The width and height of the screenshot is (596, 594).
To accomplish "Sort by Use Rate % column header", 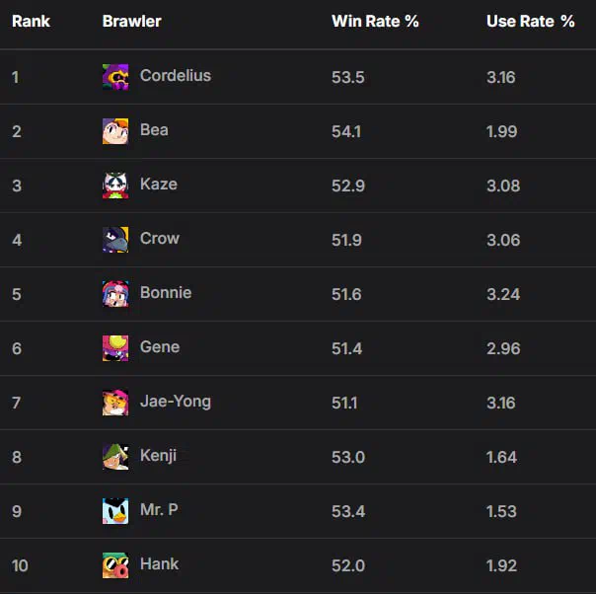I will point(531,22).
